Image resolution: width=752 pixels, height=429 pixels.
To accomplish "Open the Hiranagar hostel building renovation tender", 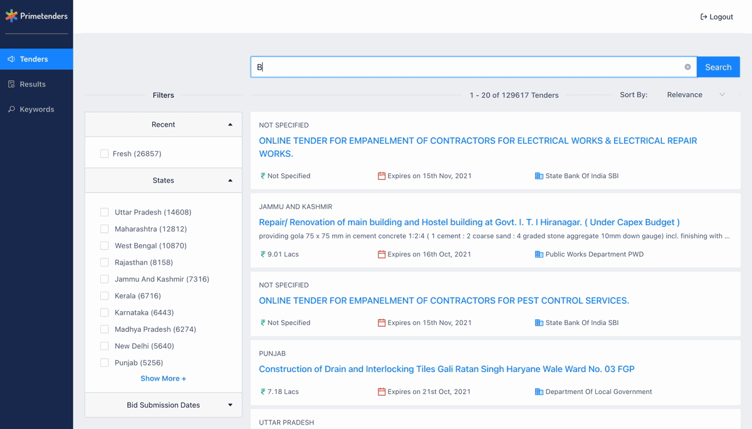I will tap(469, 222).
